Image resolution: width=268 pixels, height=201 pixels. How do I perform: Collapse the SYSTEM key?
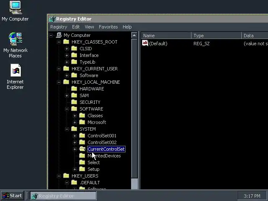tap(67, 129)
